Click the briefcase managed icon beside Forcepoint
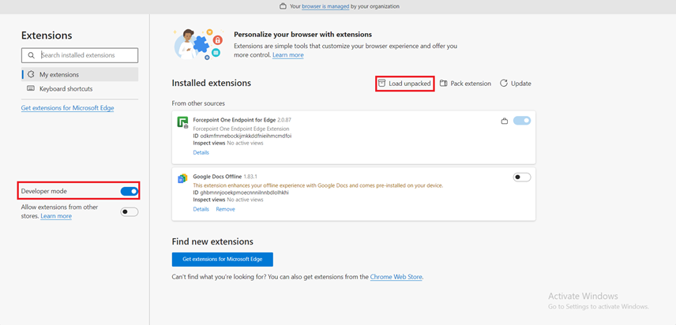 (x=505, y=121)
